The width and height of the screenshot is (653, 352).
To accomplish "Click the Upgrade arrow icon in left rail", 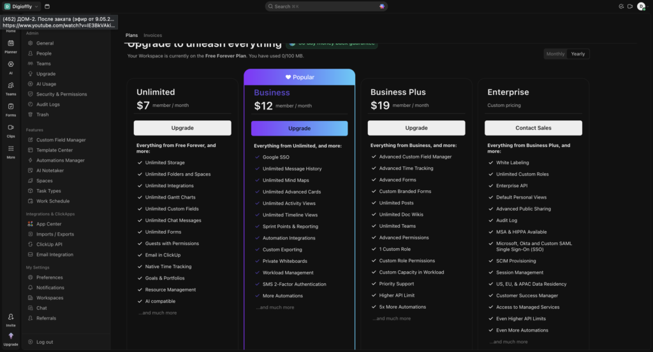I will click(x=11, y=336).
